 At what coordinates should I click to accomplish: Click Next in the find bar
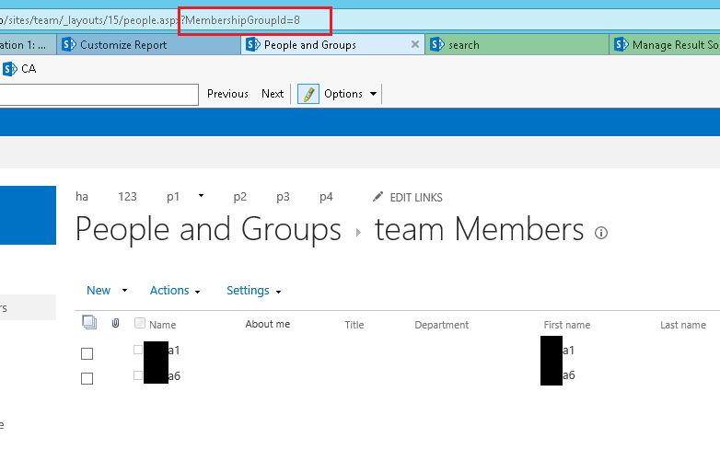click(273, 94)
